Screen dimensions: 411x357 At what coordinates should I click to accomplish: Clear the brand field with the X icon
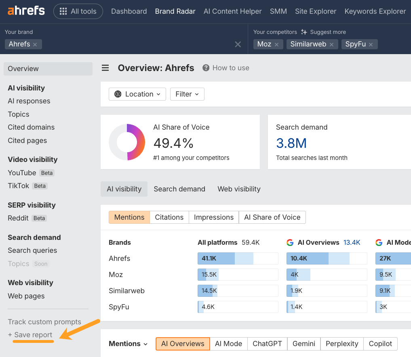tap(238, 44)
